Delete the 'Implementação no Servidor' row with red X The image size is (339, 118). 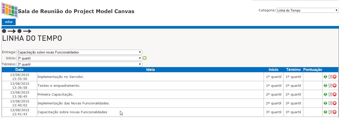click(x=335, y=77)
